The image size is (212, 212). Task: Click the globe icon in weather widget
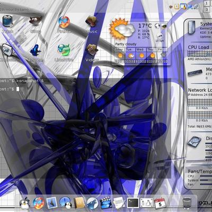157,26
